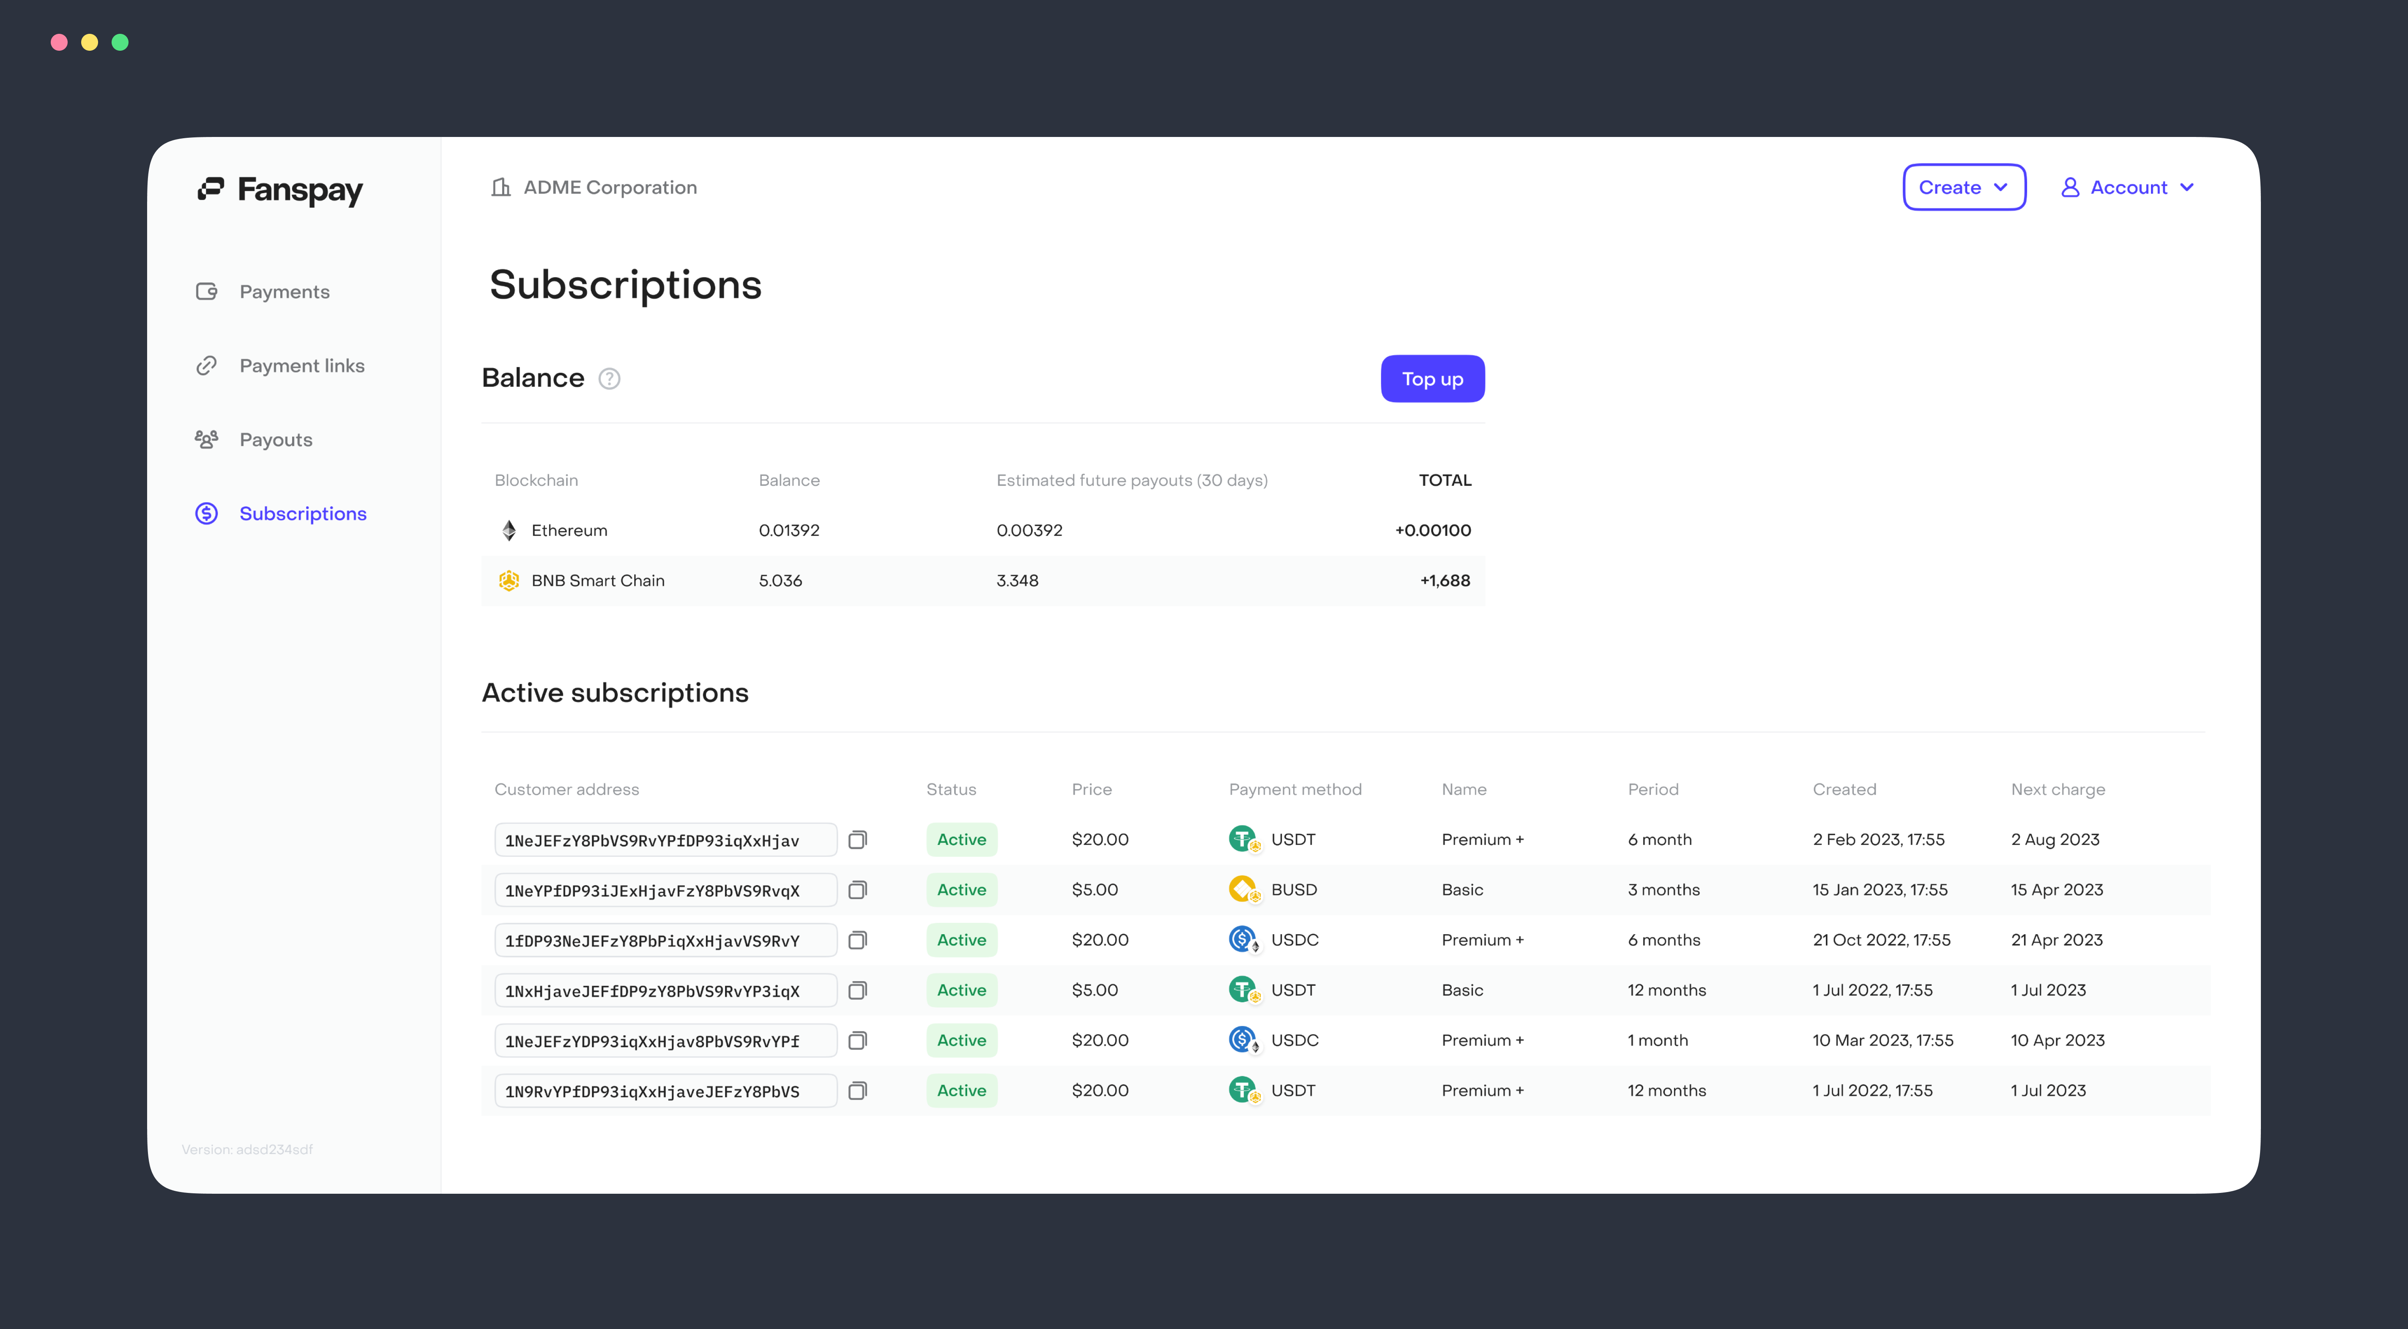Click the Fanspay logo
The image size is (2408, 1329).
(x=280, y=190)
